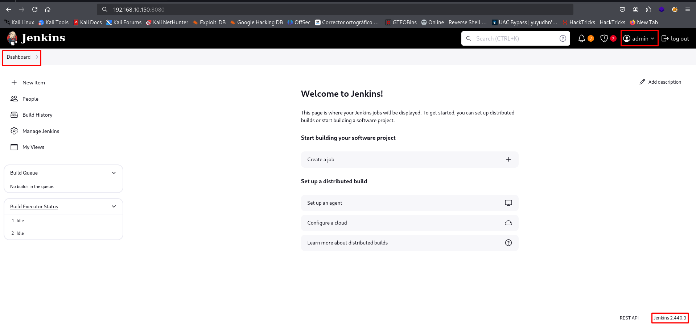Open the notifications bell icon
The height and width of the screenshot is (326, 696).
(x=581, y=38)
